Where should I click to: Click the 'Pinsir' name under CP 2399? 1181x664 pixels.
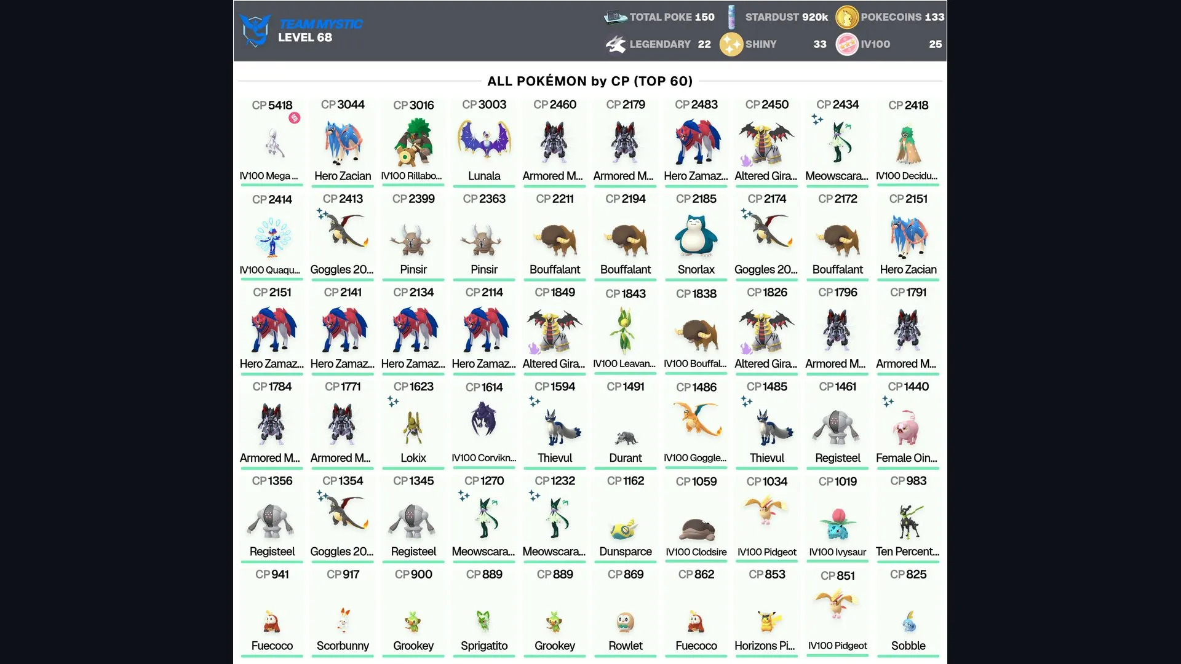(x=413, y=269)
